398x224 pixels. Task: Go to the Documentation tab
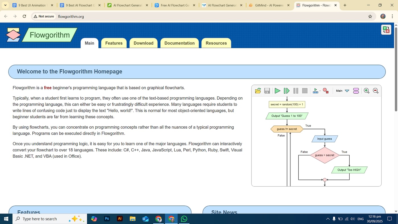click(180, 43)
